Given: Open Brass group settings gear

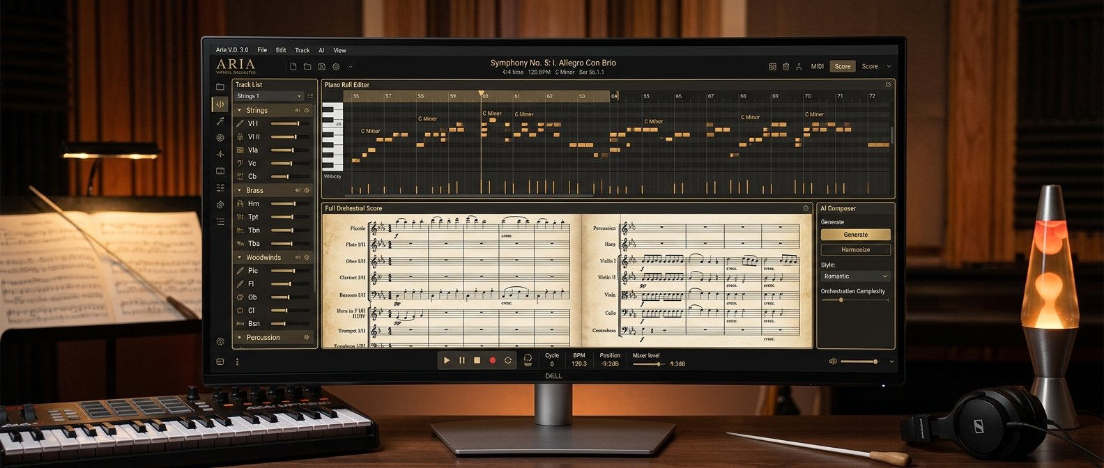Looking at the screenshot, I should pyautogui.click(x=307, y=190).
